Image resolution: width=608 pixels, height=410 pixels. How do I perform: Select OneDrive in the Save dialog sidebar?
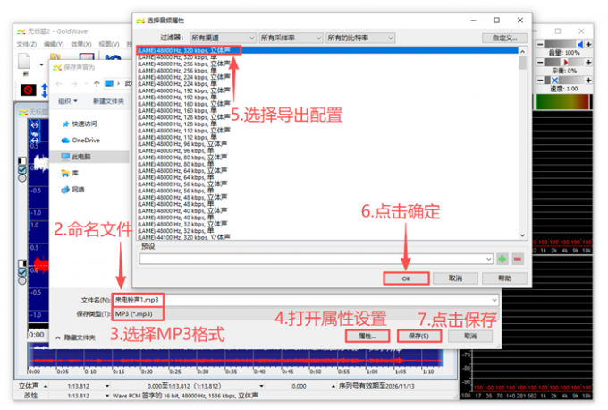[80, 141]
